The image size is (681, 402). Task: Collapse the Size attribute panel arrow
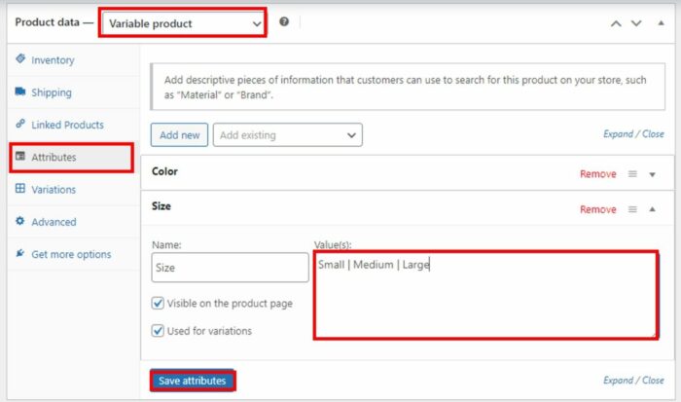(x=653, y=209)
